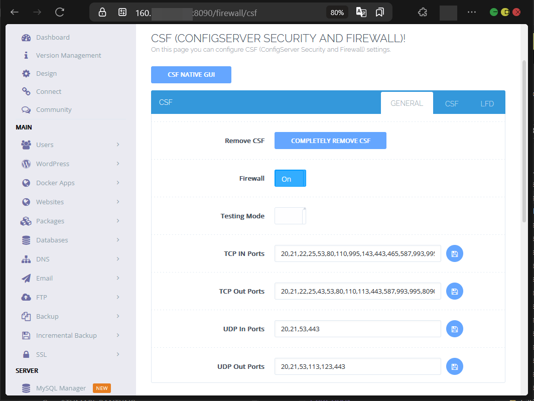Focus the TCP Out Ports field
The width and height of the screenshot is (534, 401).
click(x=357, y=291)
